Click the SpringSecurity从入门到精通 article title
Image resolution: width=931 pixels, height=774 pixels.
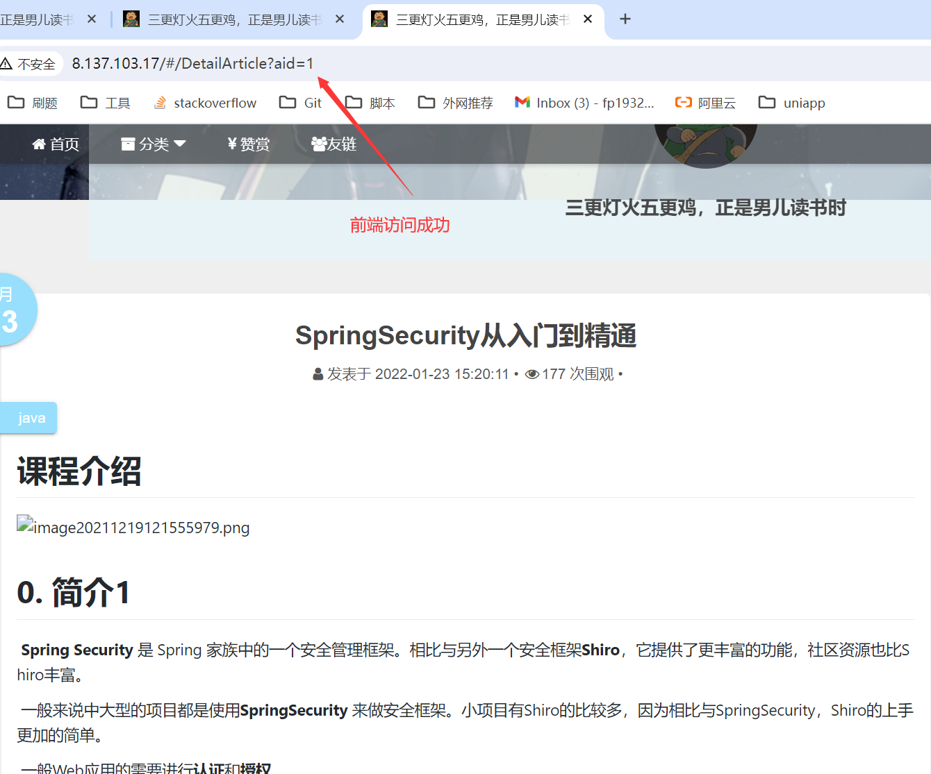click(465, 335)
